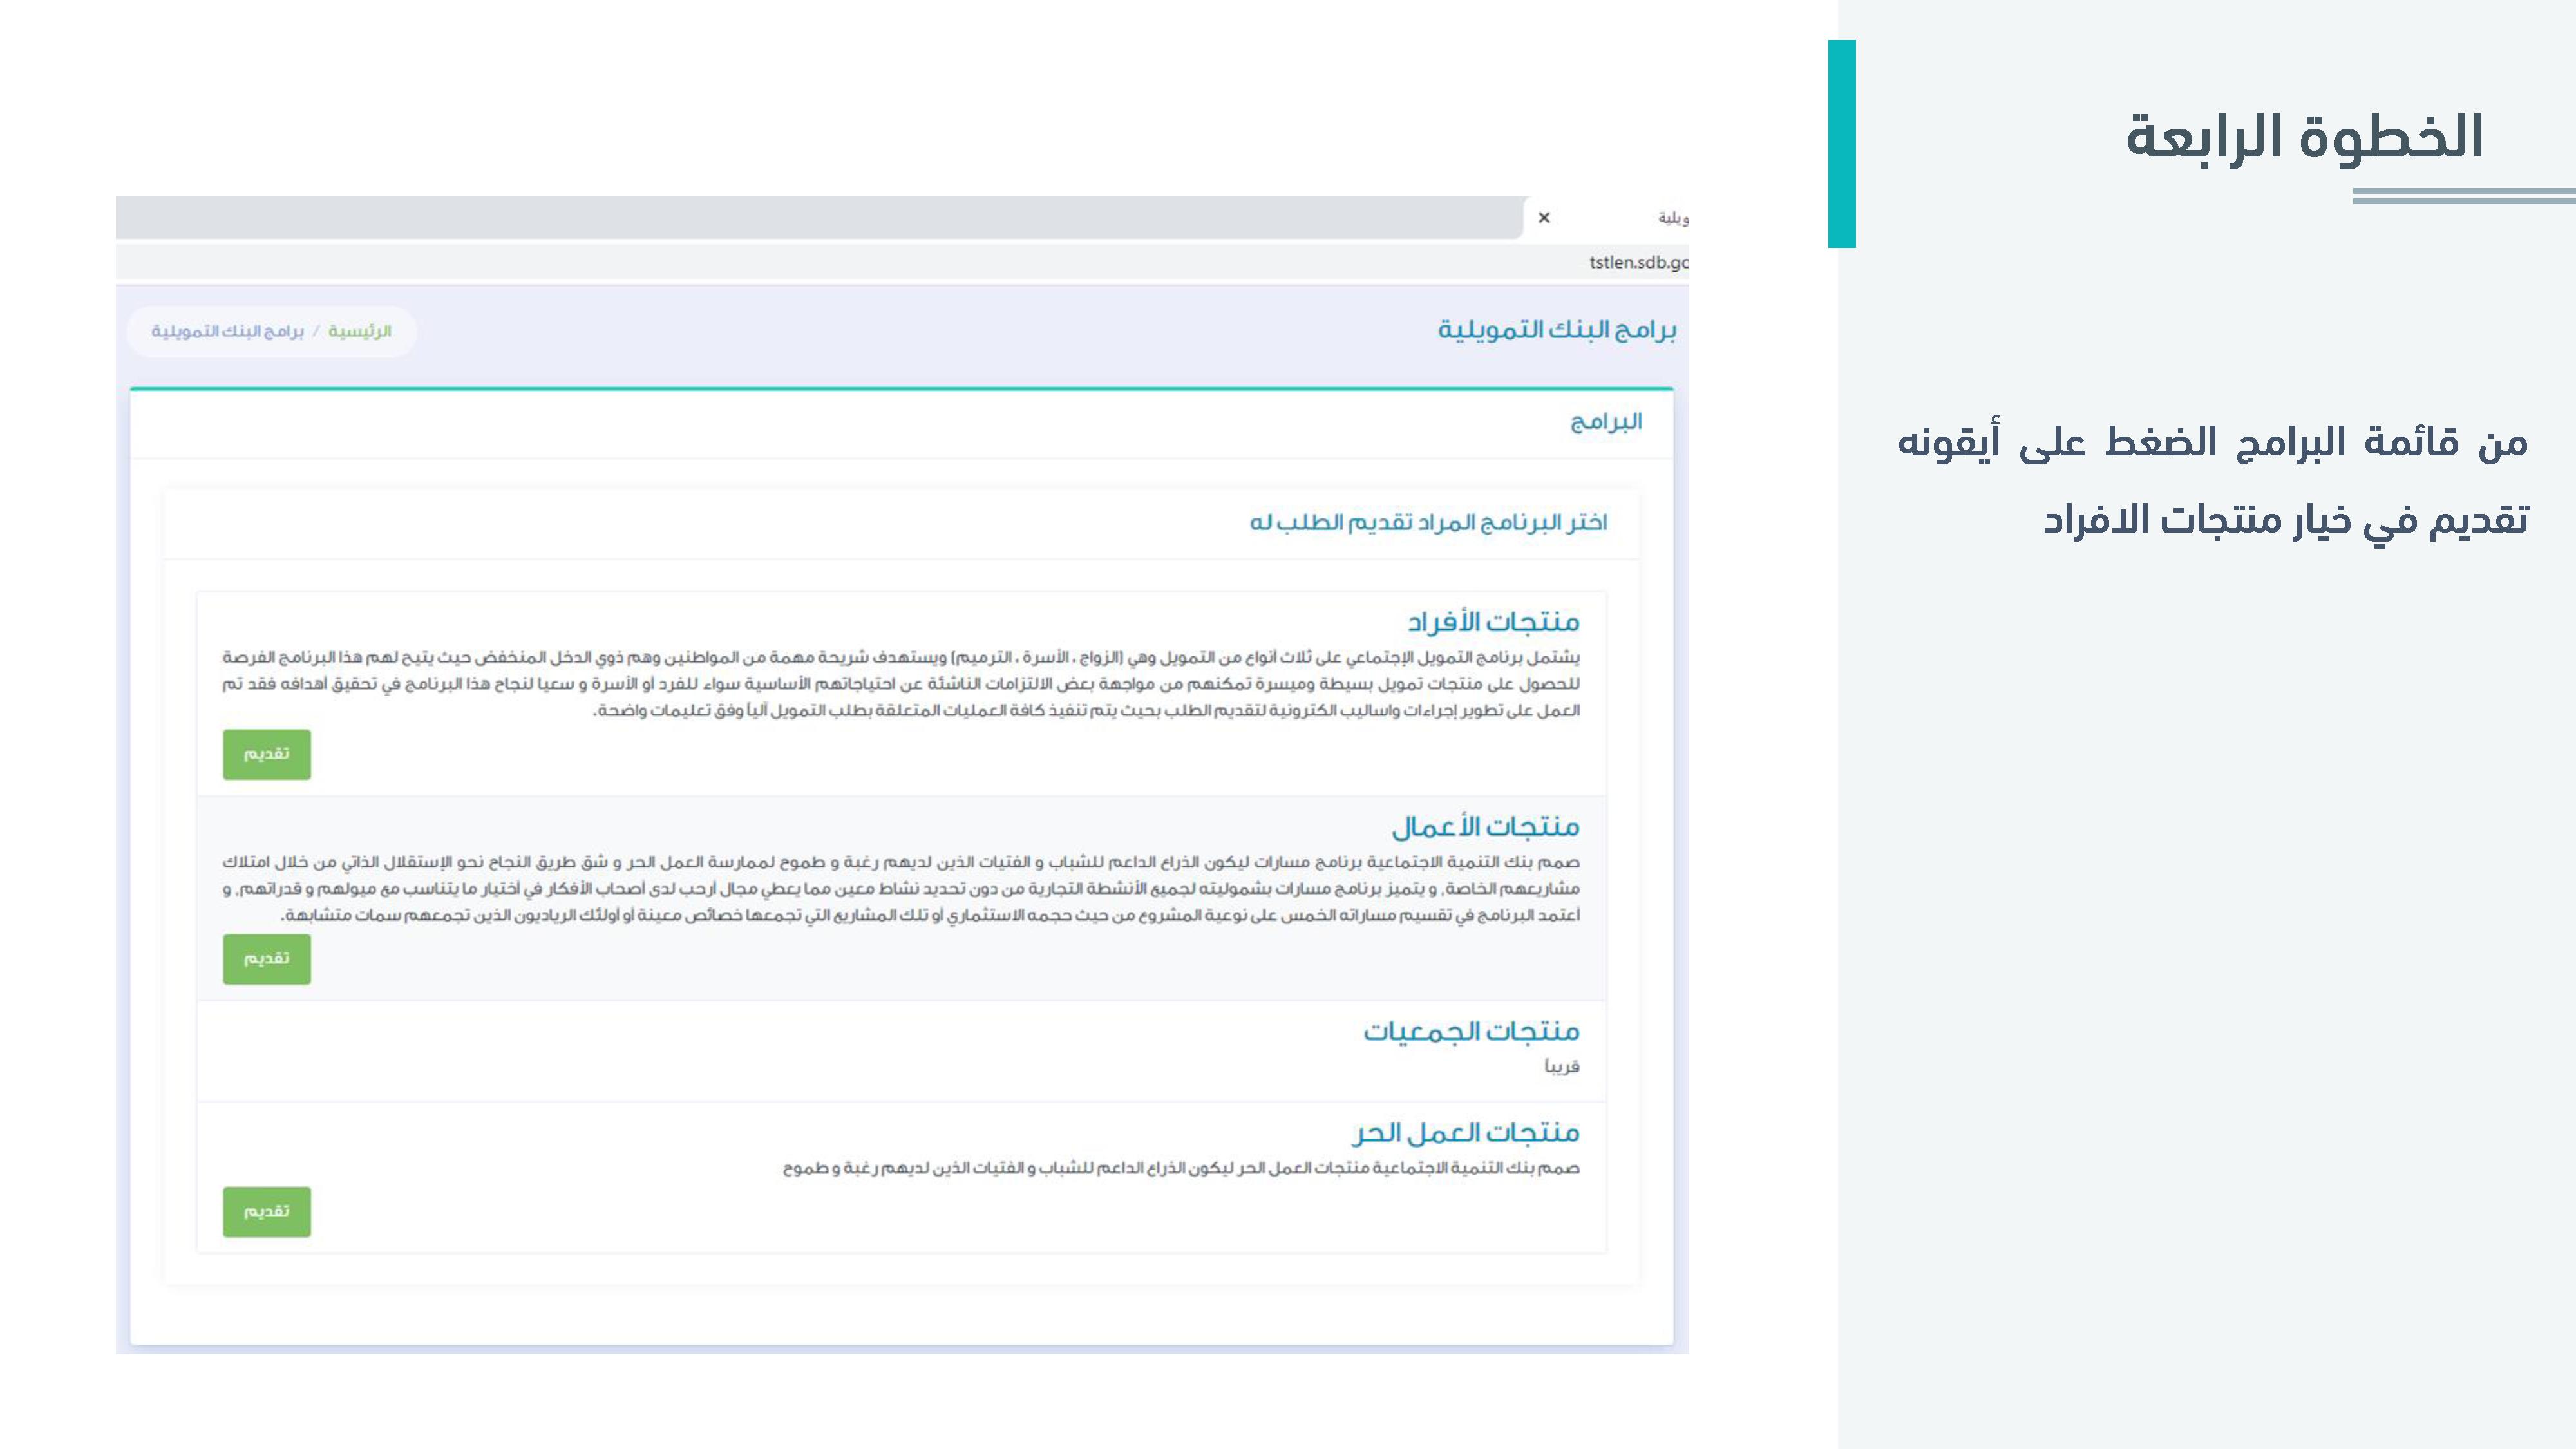
Task: Select the البرامج panel header
Action: click(x=1606, y=422)
